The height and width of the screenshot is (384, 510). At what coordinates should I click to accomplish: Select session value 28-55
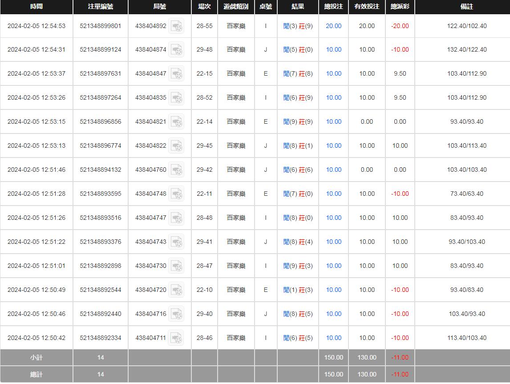[204, 26]
